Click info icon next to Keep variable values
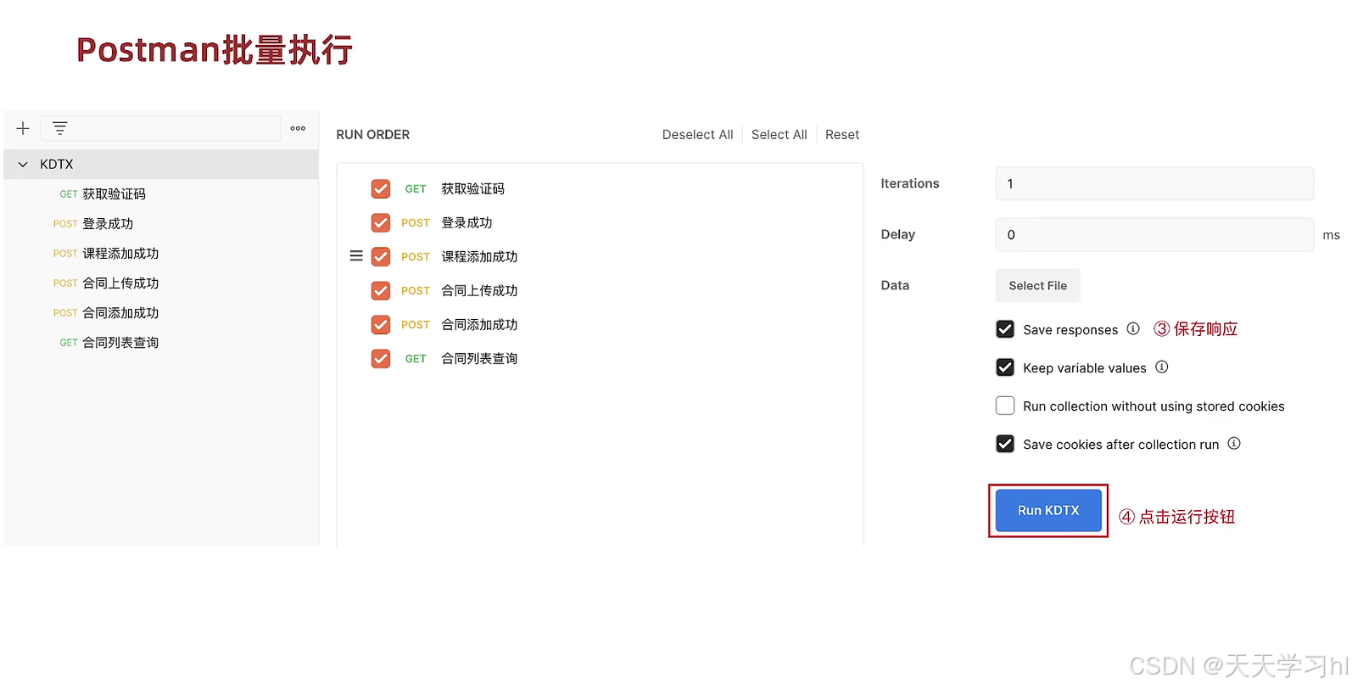 (1162, 367)
